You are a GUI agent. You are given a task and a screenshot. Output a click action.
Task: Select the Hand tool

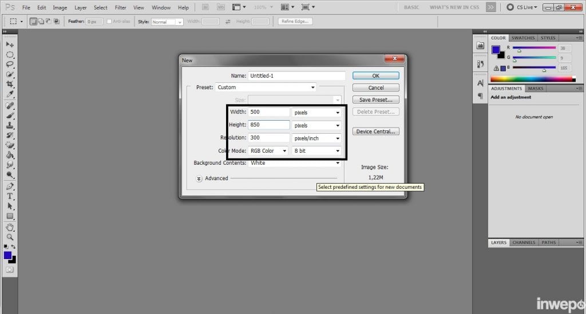(10, 226)
